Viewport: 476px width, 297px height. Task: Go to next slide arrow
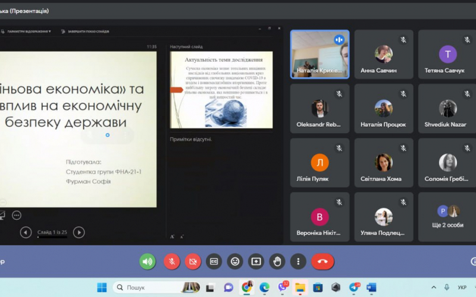(x=79, y=232)
